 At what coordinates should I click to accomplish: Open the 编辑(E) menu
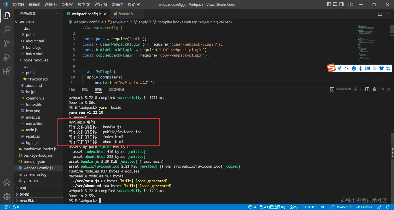[x=35, y=4]
